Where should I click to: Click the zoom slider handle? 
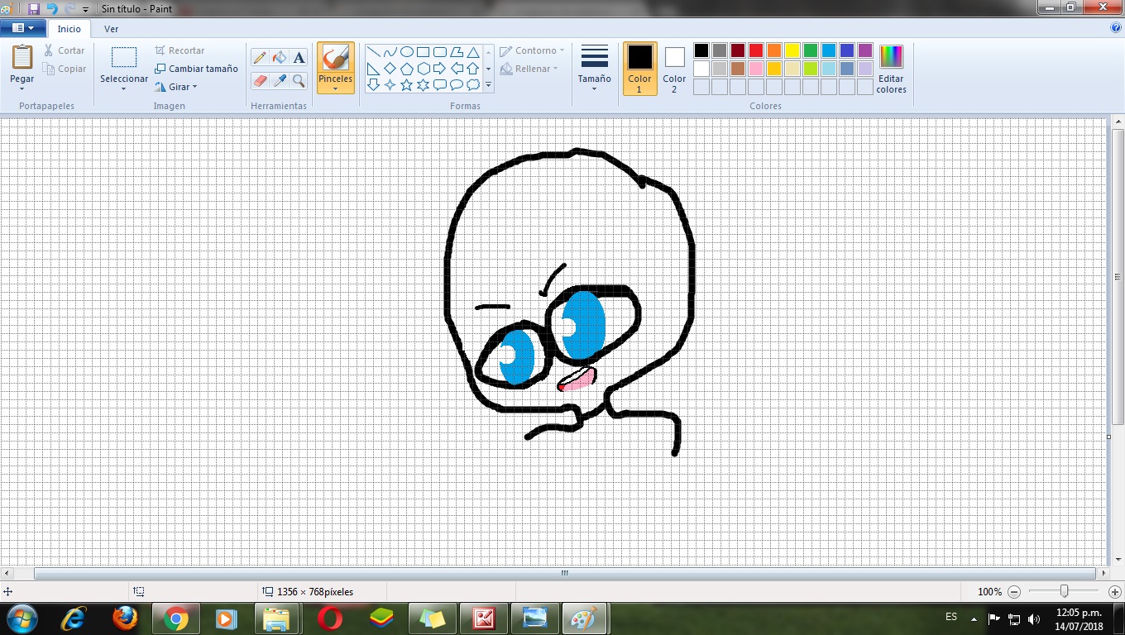[1065, 591]
